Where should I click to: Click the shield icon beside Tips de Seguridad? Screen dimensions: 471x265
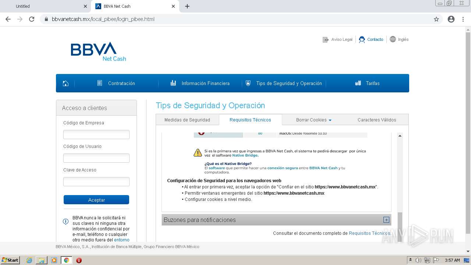(248, 83)
